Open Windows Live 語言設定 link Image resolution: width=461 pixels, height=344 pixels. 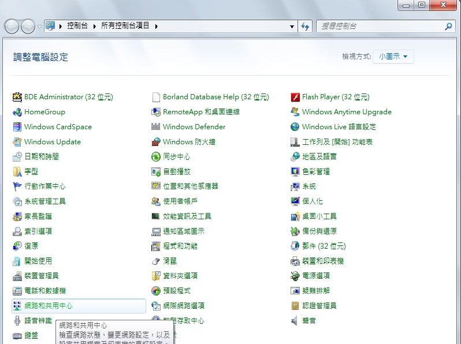click(339, 127)
